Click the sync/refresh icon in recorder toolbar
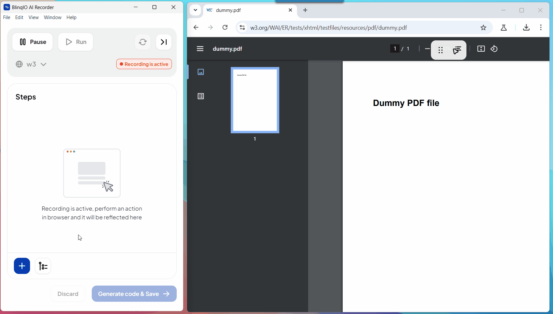The image size is (553, 314). point(142,42)
